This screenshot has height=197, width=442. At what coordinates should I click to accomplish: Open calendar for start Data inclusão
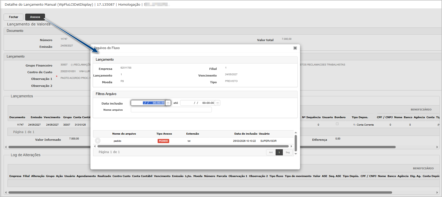click(x=168, y=103)
